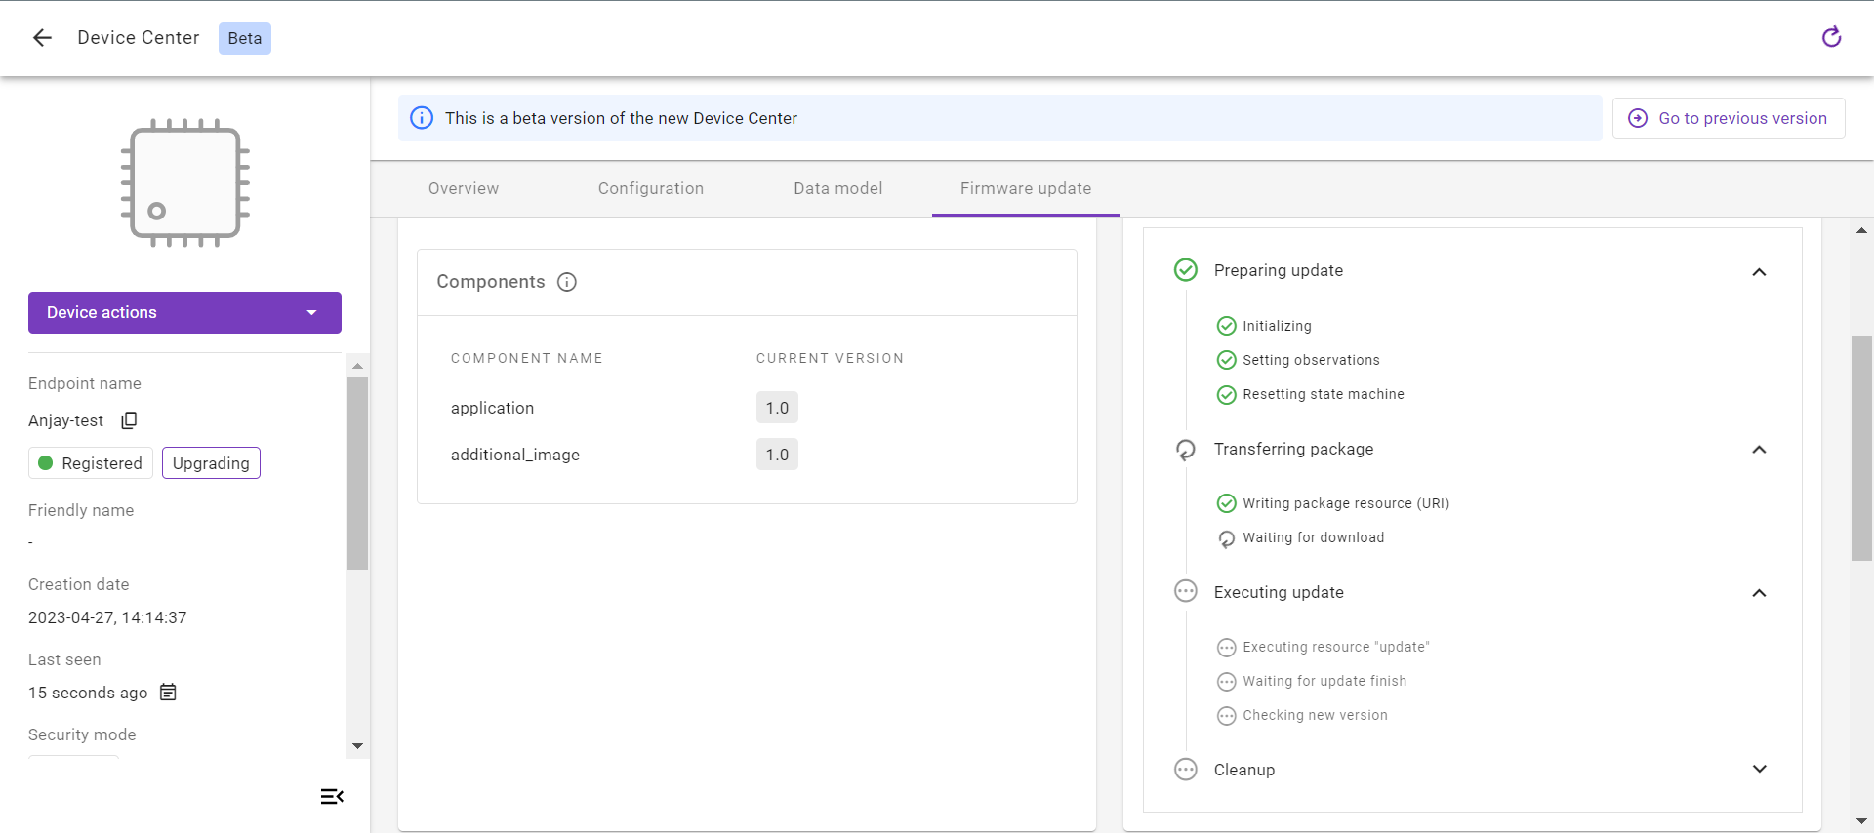
Task: Click the Preparing update green checkmark
Action: pyautogui.click(x=1186, y=270)
